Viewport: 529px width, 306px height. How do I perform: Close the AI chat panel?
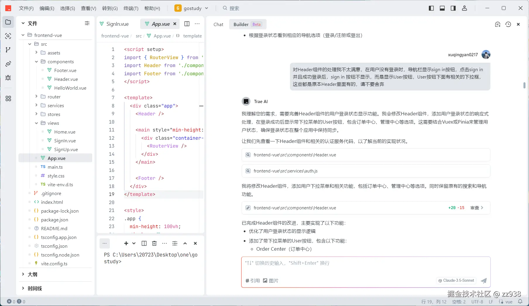[518, 24]
